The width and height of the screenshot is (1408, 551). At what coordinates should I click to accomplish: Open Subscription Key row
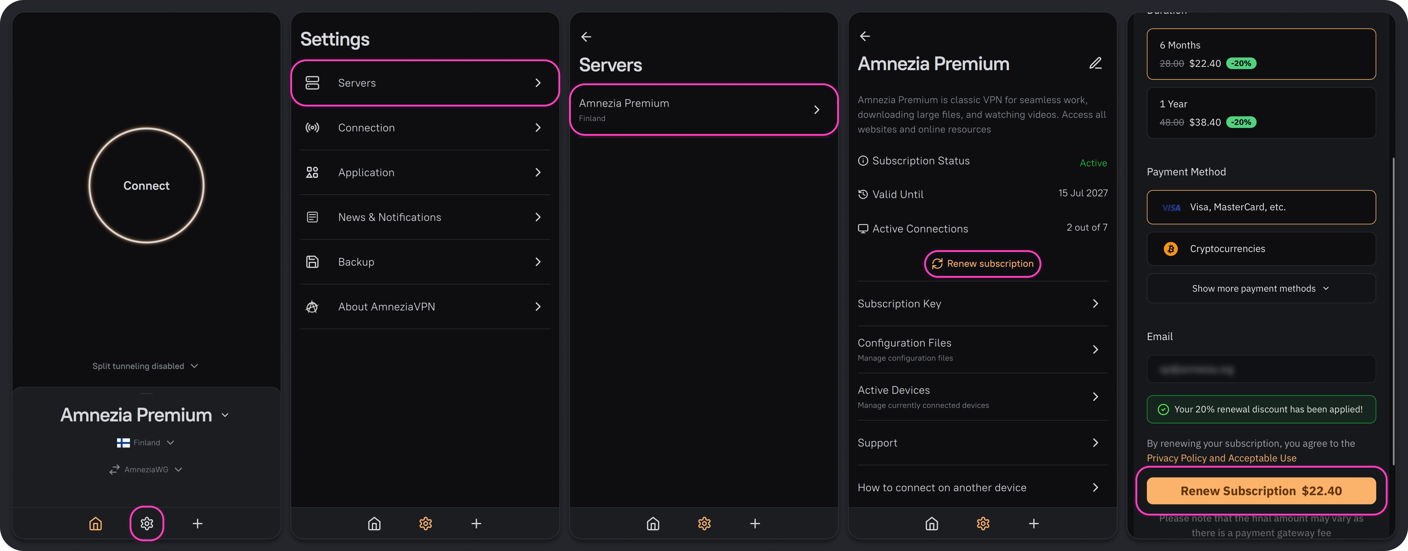coord(983,304)
